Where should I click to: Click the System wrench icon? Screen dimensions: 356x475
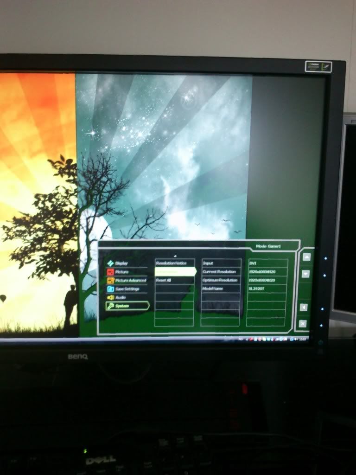point(110,306)
